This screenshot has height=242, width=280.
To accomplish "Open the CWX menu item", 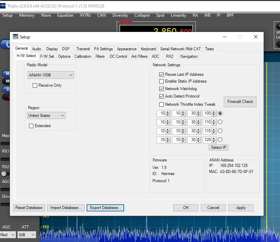I will point(102,15).
